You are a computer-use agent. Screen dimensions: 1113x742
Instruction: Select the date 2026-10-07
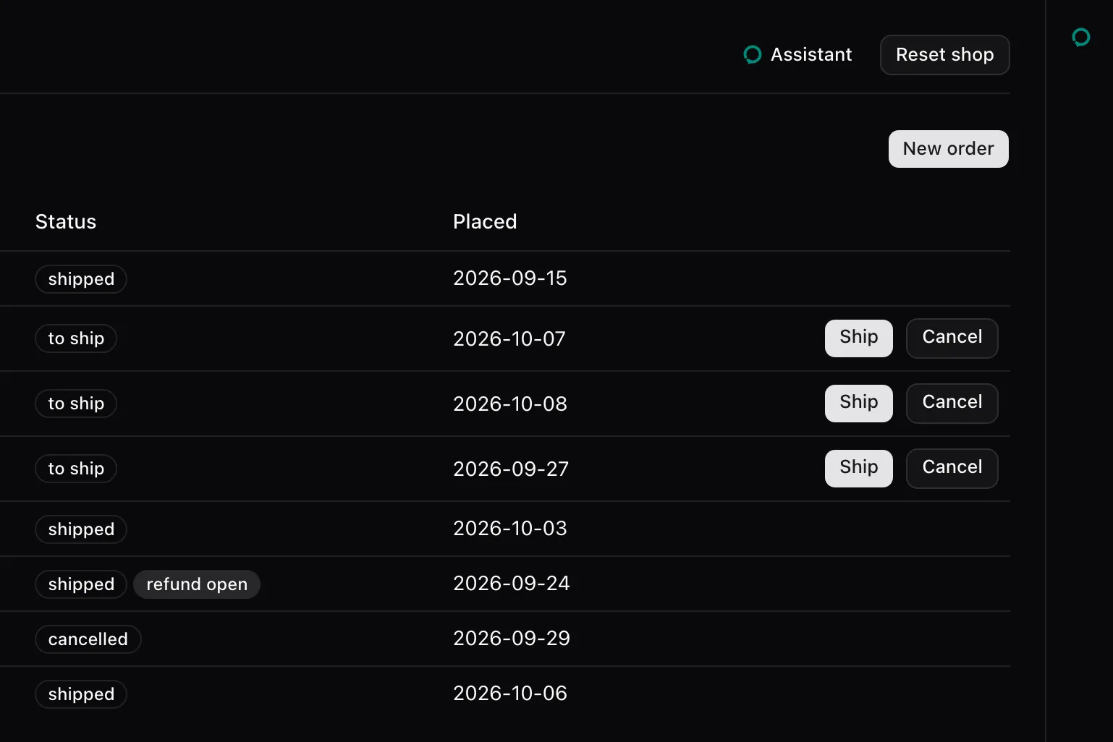click(509, 339)
